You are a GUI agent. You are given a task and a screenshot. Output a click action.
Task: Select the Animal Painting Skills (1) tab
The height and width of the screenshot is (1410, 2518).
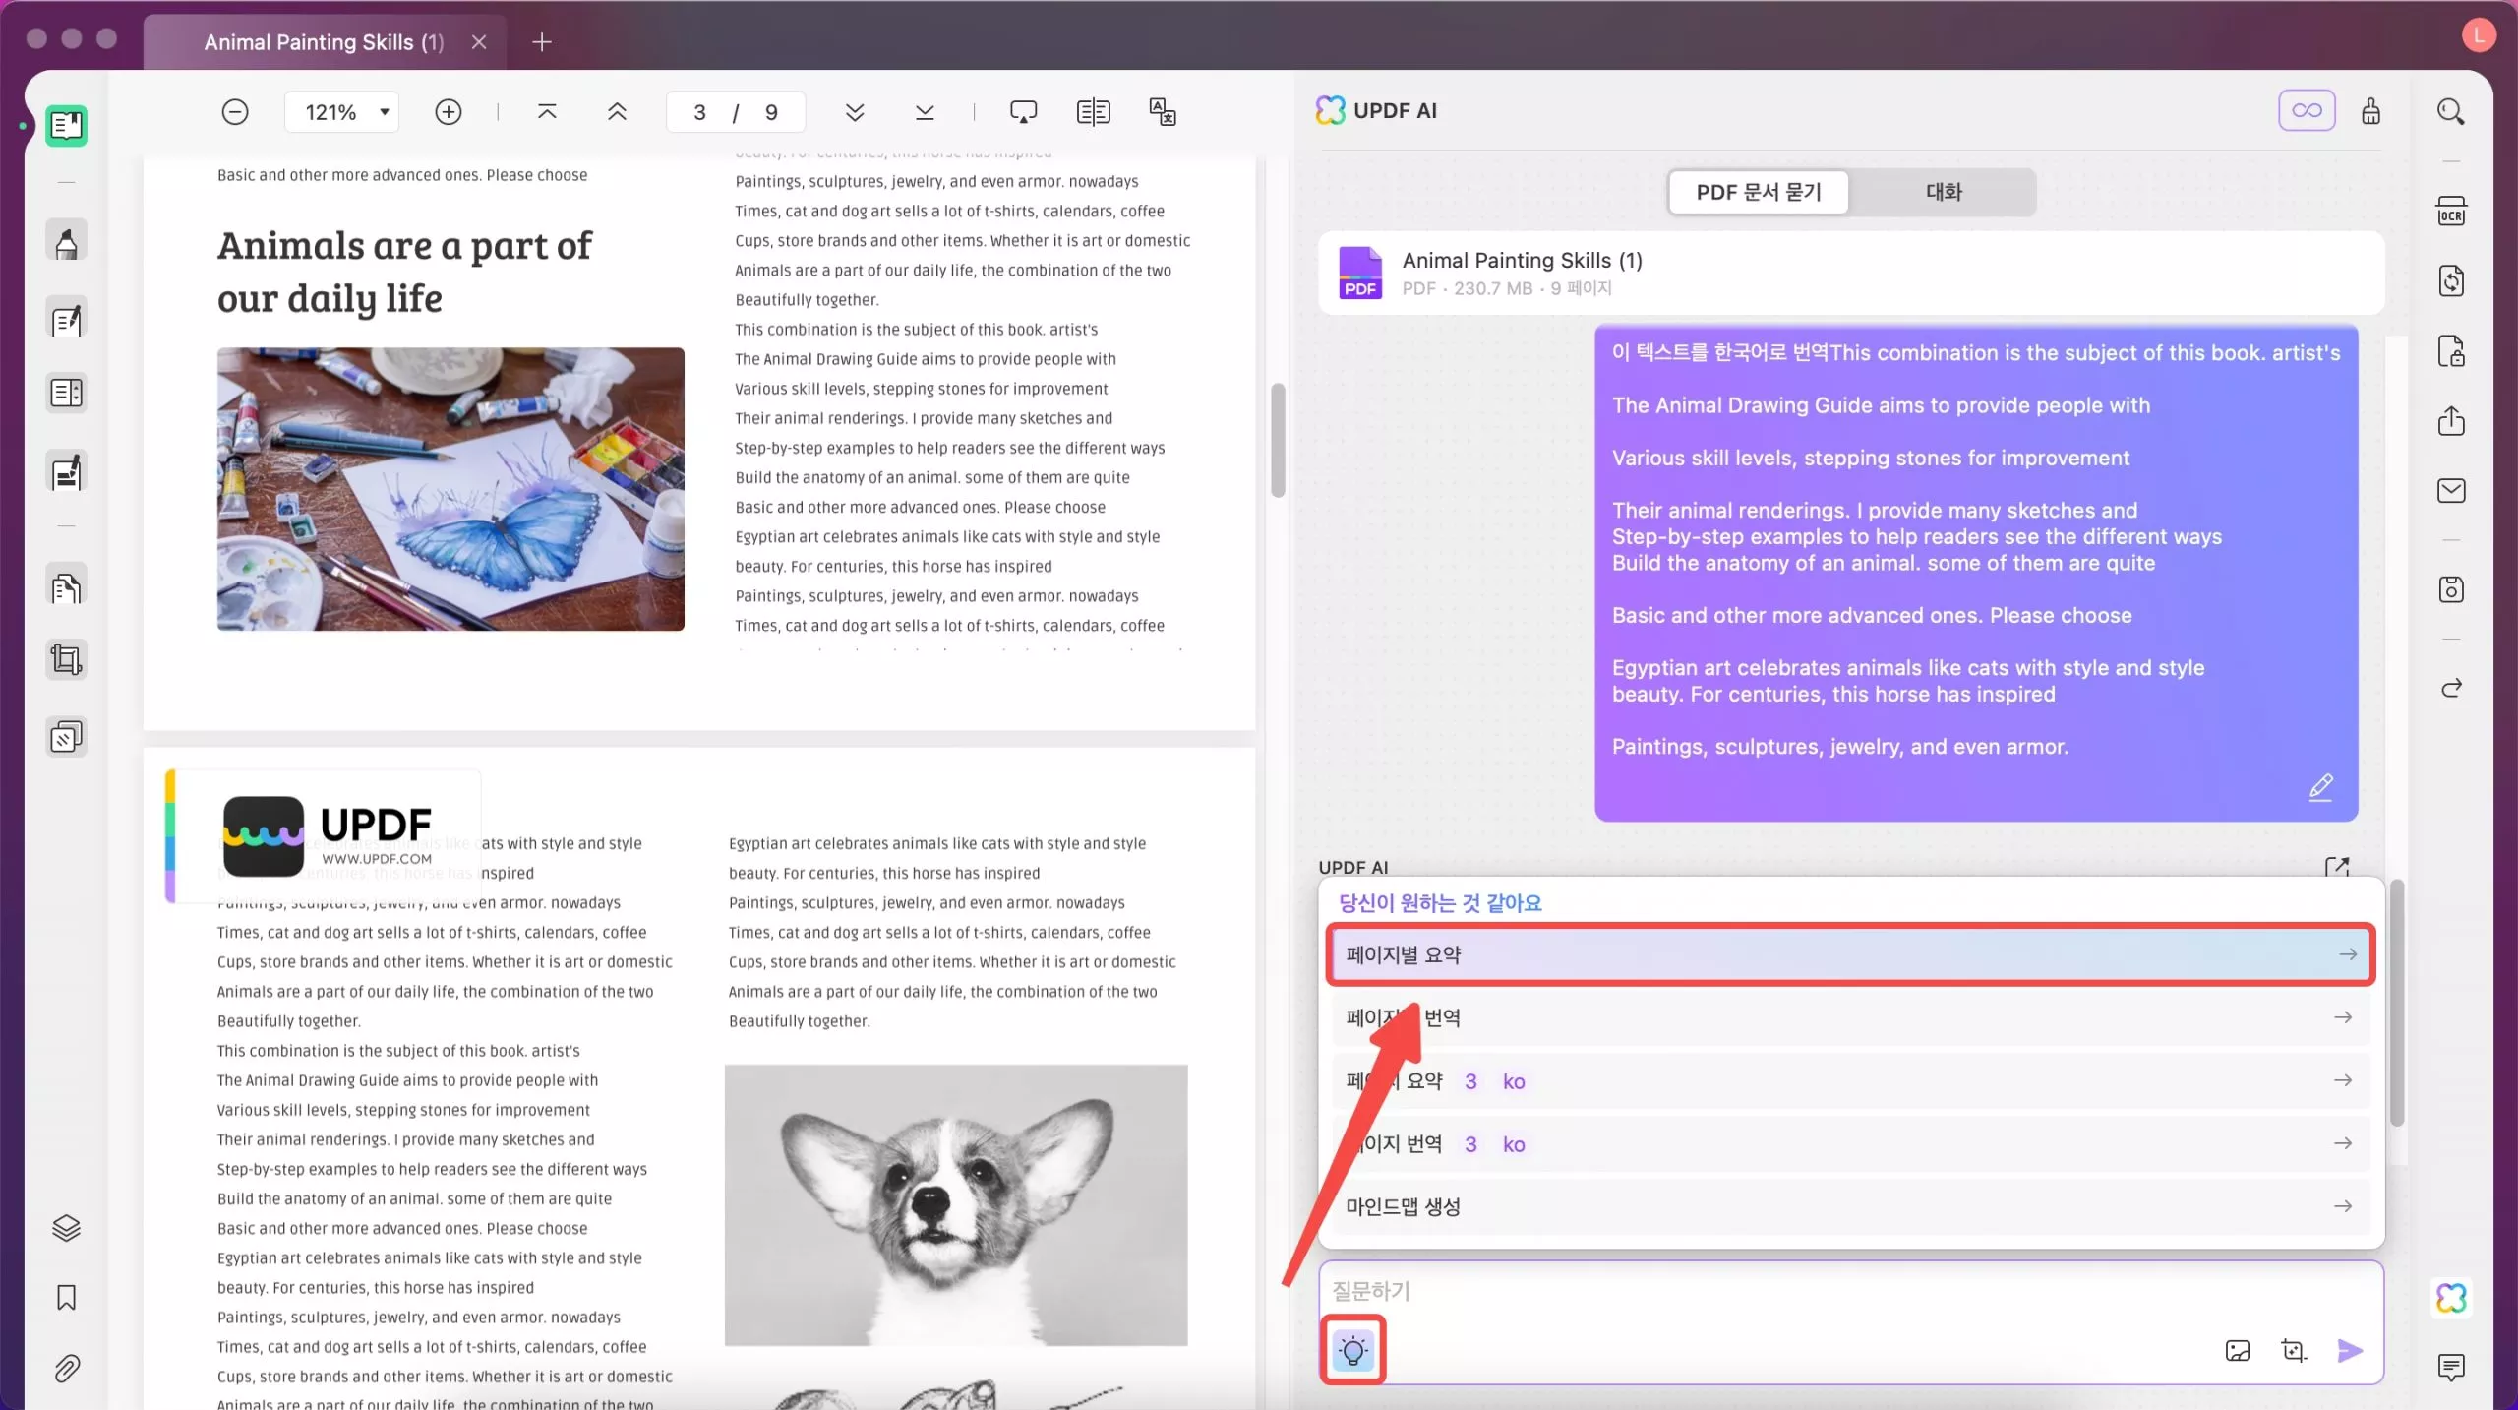coord(324,42)
